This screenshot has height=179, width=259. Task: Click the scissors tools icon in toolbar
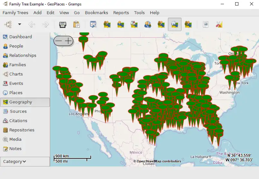pos(219,24)
